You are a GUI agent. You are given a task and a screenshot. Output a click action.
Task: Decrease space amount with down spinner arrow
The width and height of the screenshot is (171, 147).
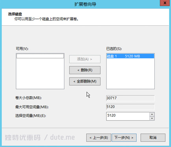[152, 118]
